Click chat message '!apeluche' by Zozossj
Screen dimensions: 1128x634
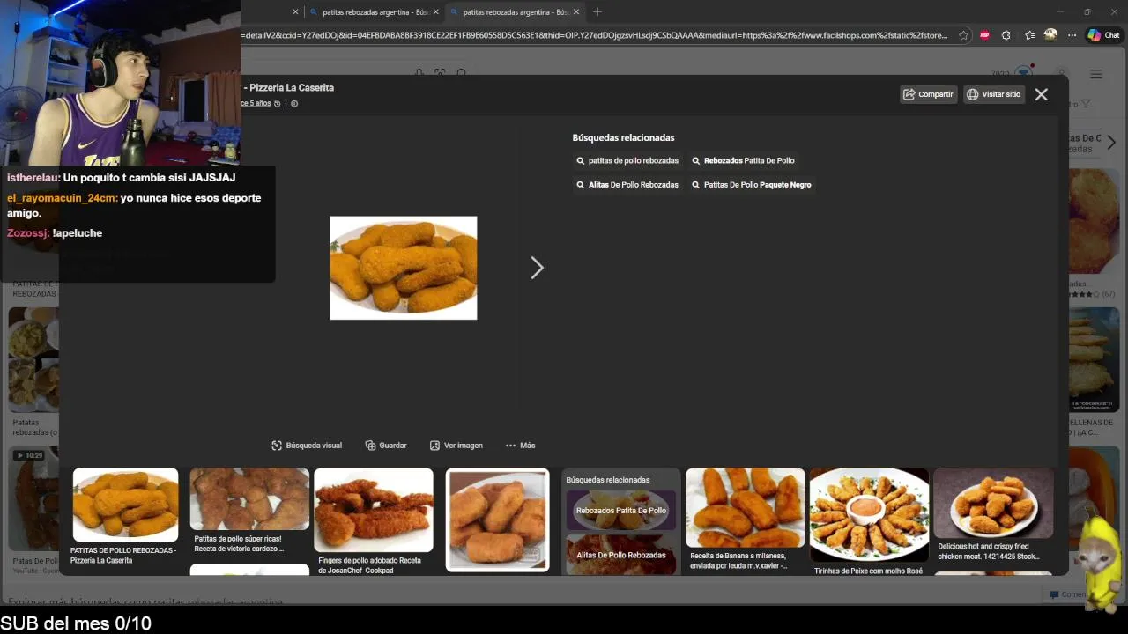(78, 233)
